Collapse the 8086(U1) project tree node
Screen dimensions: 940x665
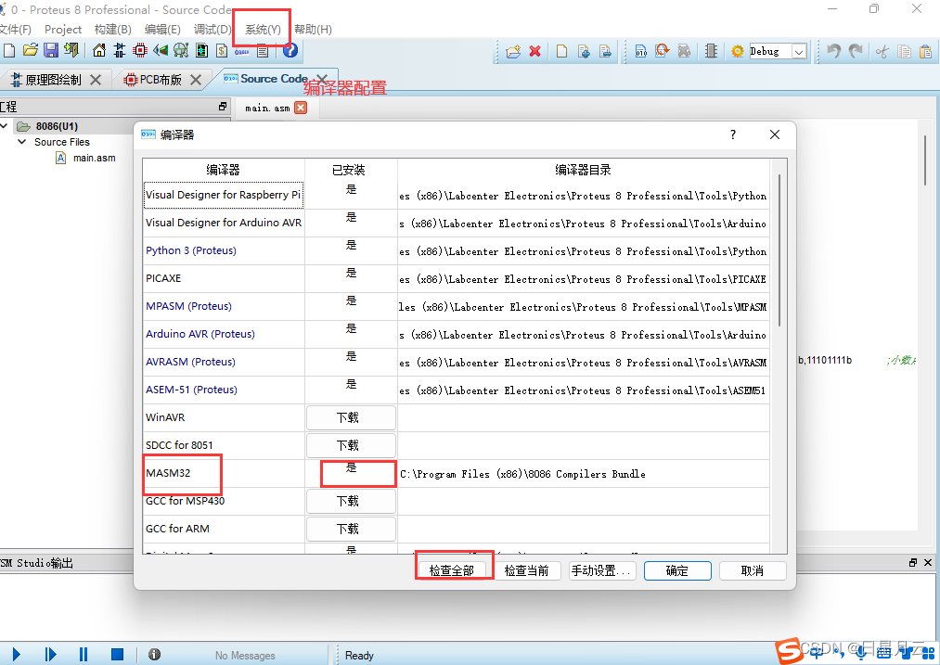click(x=5, y=126)
